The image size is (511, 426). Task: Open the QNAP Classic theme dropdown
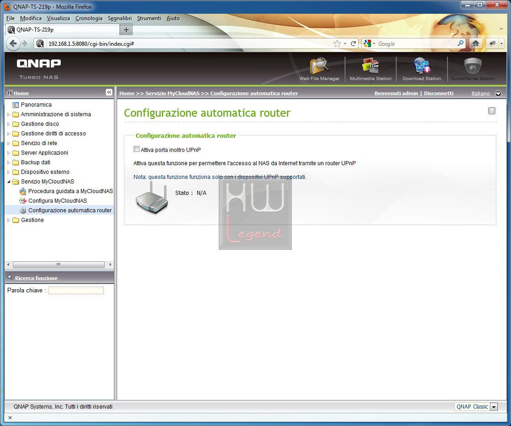click(x=494, y=407)
